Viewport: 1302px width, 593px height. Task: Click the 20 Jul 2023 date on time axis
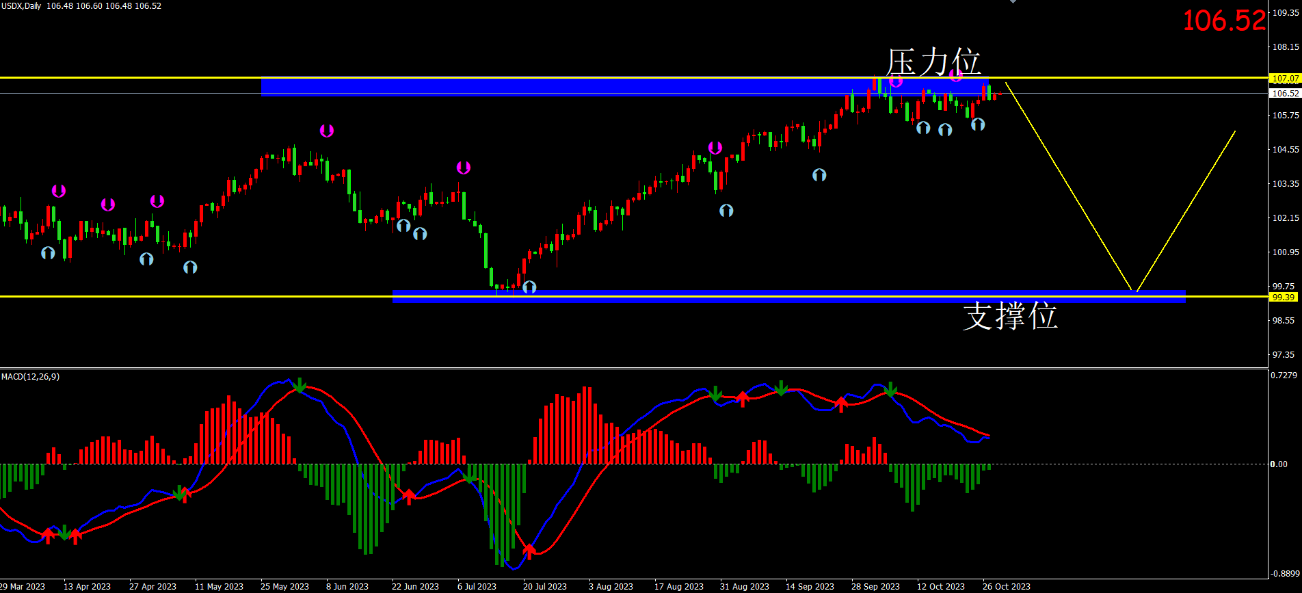(x=545, y=586)
